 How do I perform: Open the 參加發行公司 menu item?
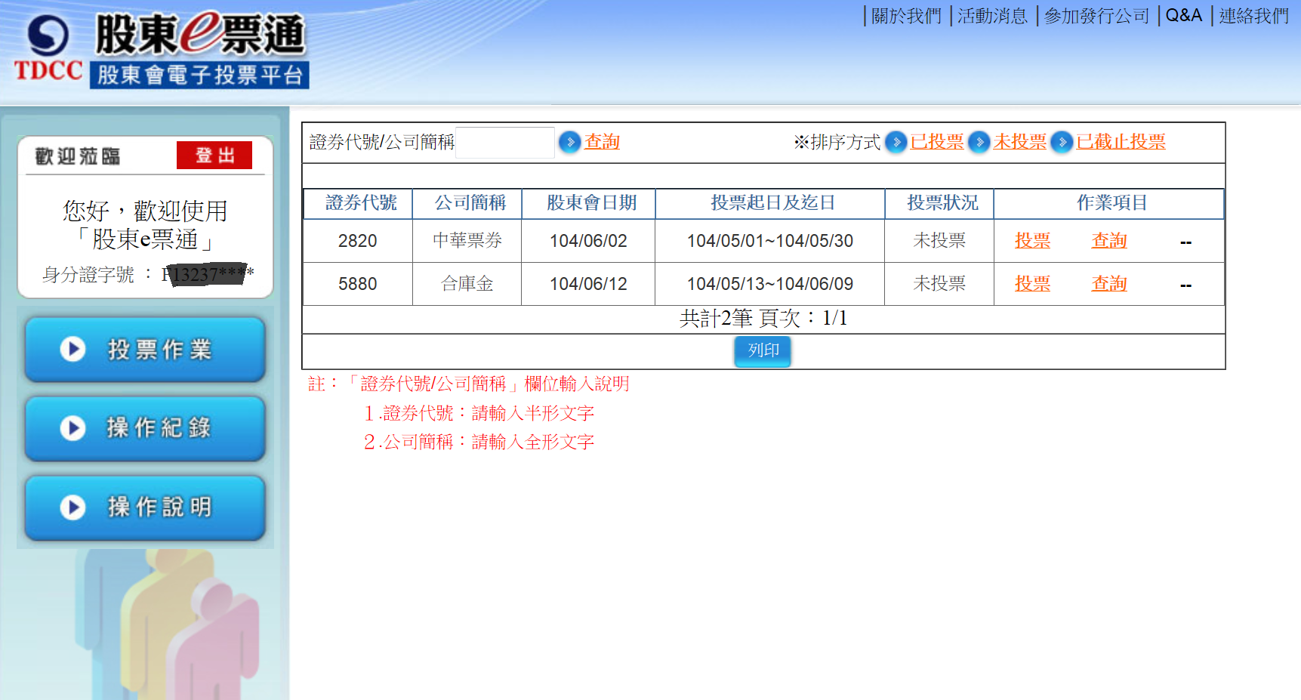[1097, 16]
